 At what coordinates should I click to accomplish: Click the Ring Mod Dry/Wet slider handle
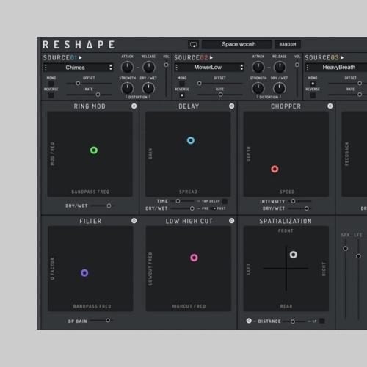pos(109,206)
